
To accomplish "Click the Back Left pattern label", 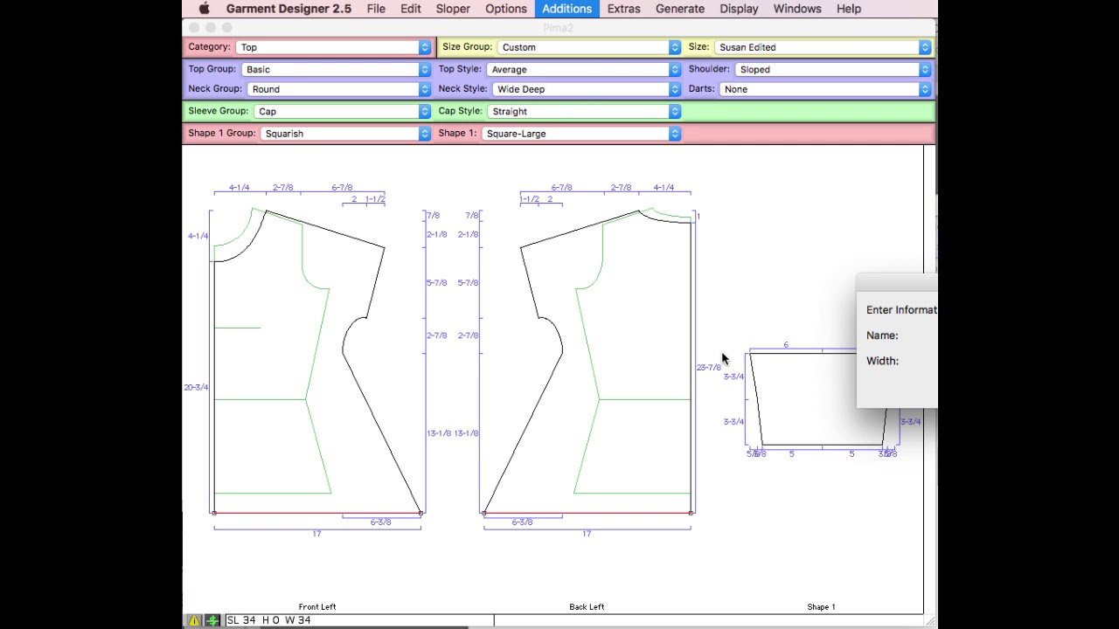I will 587,606.
